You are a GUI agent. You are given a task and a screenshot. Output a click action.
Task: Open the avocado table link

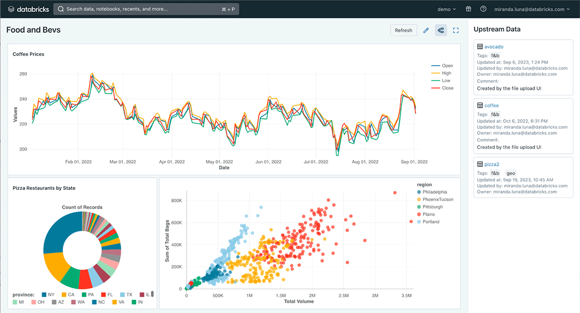pyautogui.click(x=494, y=47)
